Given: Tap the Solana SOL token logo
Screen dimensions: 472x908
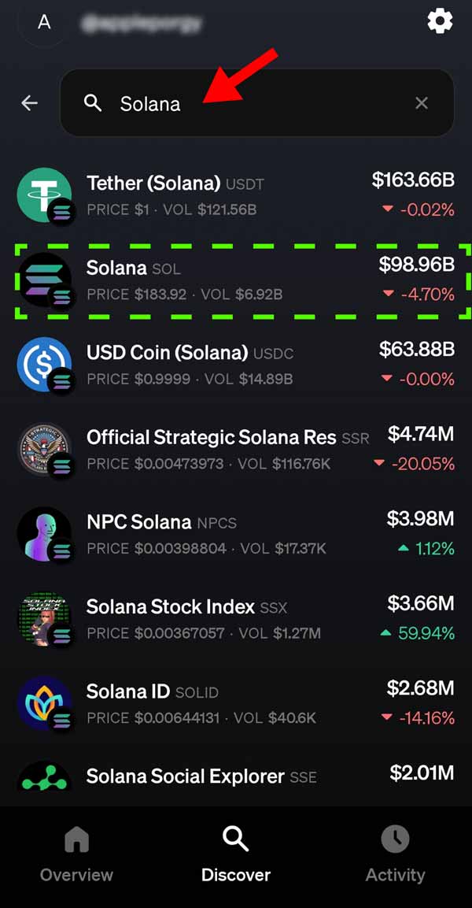Looking at the screenshot, I should (x=45, y=280).
